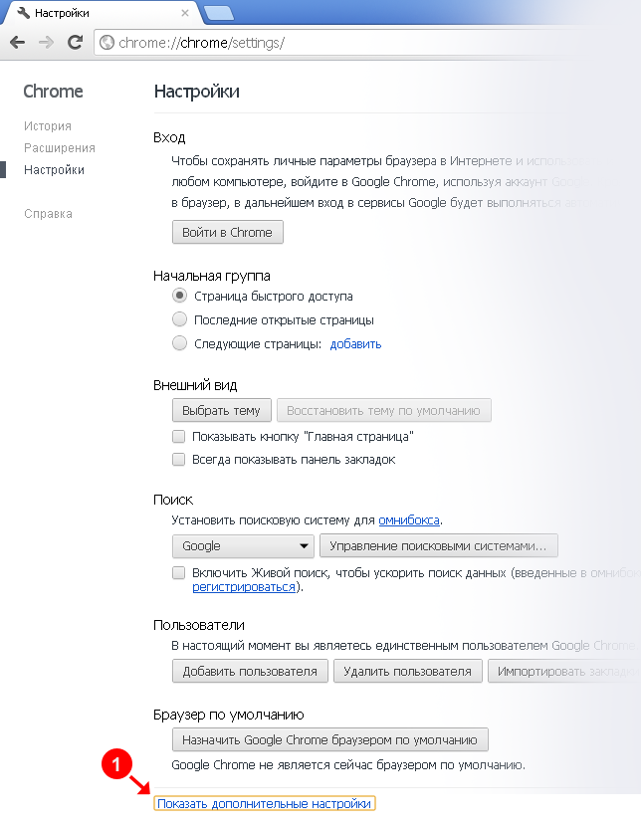Select Следующие страницы radio option
This screenshot has height=826, width=641.
pos(179,343)
